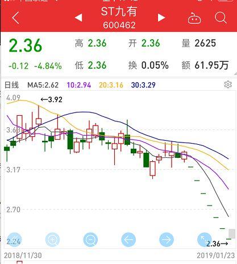Zoom out the K-line chart

(90, 240)
